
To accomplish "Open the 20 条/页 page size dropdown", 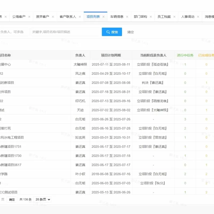I will coord(43,199).
